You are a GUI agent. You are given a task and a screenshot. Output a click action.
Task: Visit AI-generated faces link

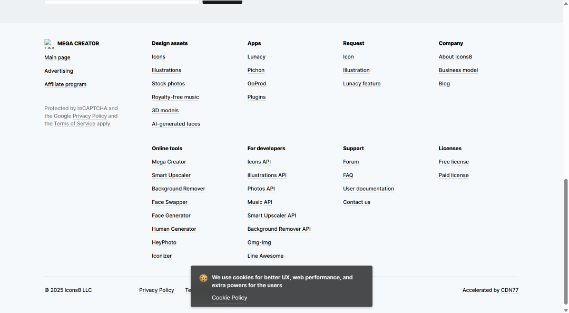(x=176, y=124)
